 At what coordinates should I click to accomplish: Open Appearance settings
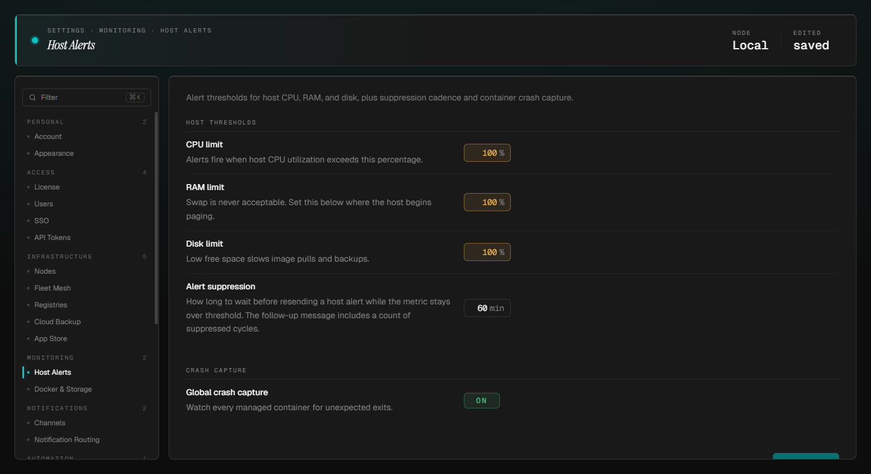coord(54,153)
